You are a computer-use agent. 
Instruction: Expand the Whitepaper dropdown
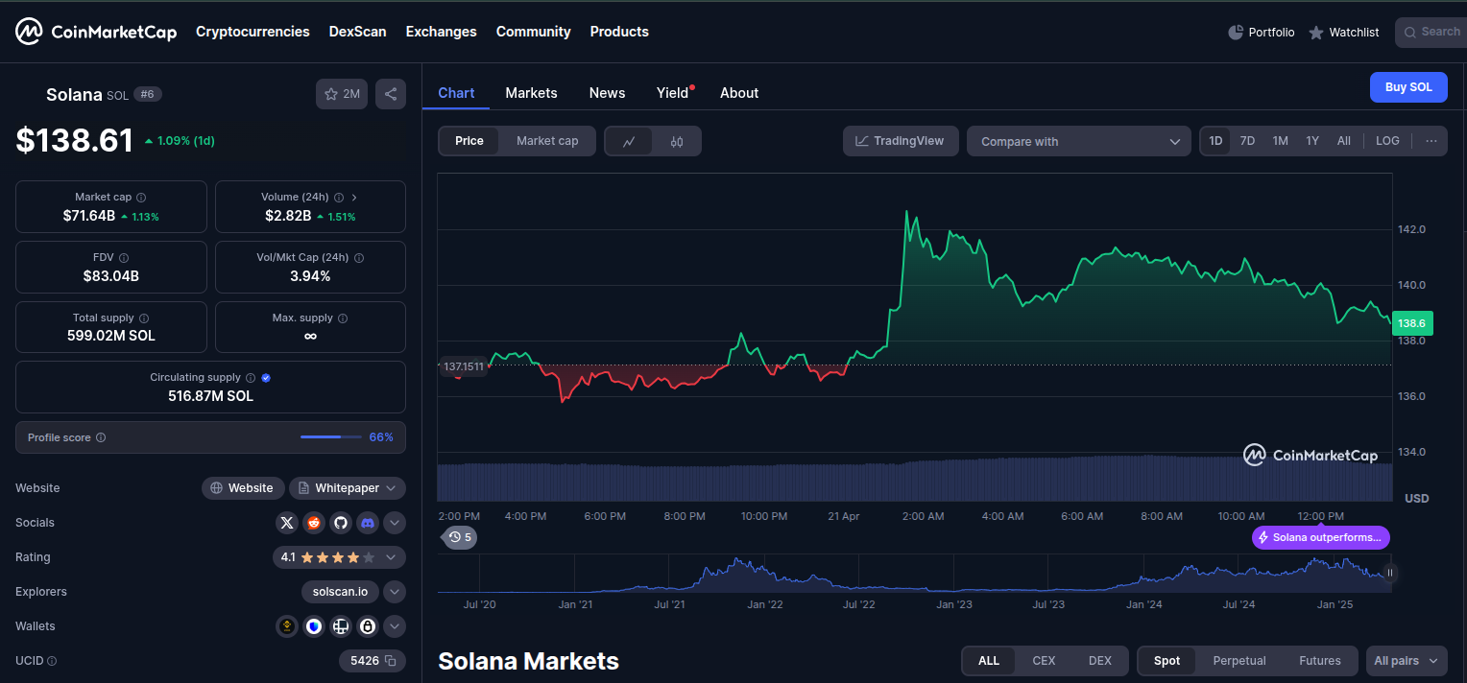coord(348,488)
